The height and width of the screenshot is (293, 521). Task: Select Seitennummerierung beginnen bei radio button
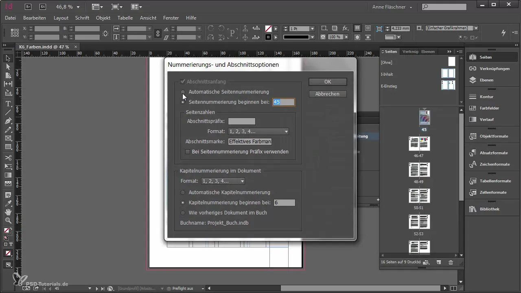pos(183,102)
